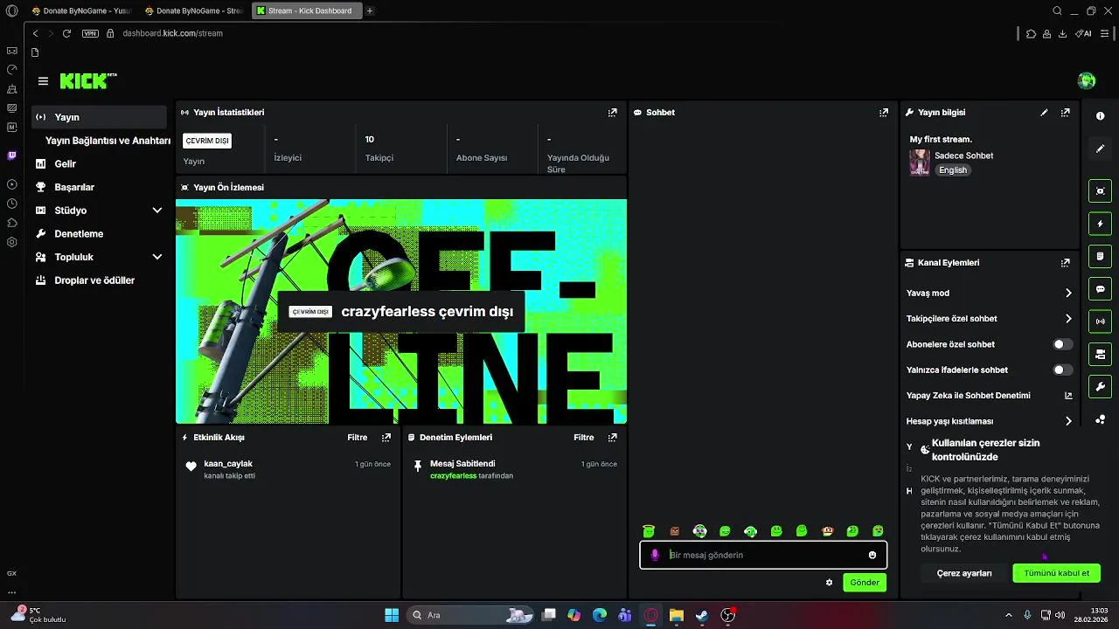Pop out the Etkinlik Akışı panel
The width and height of the screenshot is (1119, 629).
tap(386, 438)
